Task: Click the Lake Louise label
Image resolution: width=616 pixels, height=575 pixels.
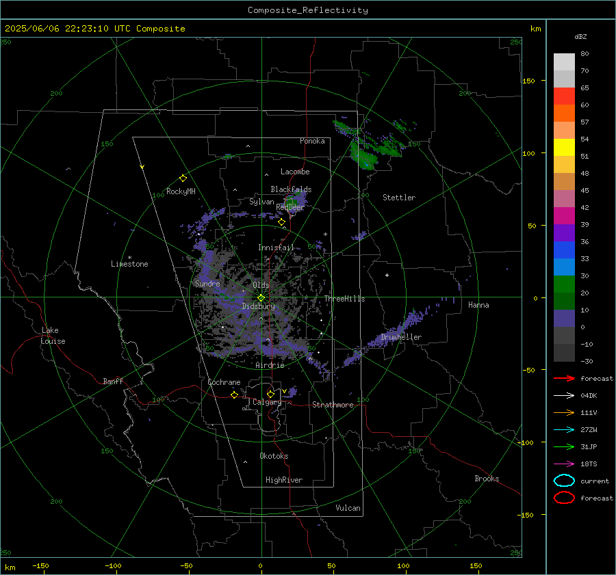Action: click(53, 336)
